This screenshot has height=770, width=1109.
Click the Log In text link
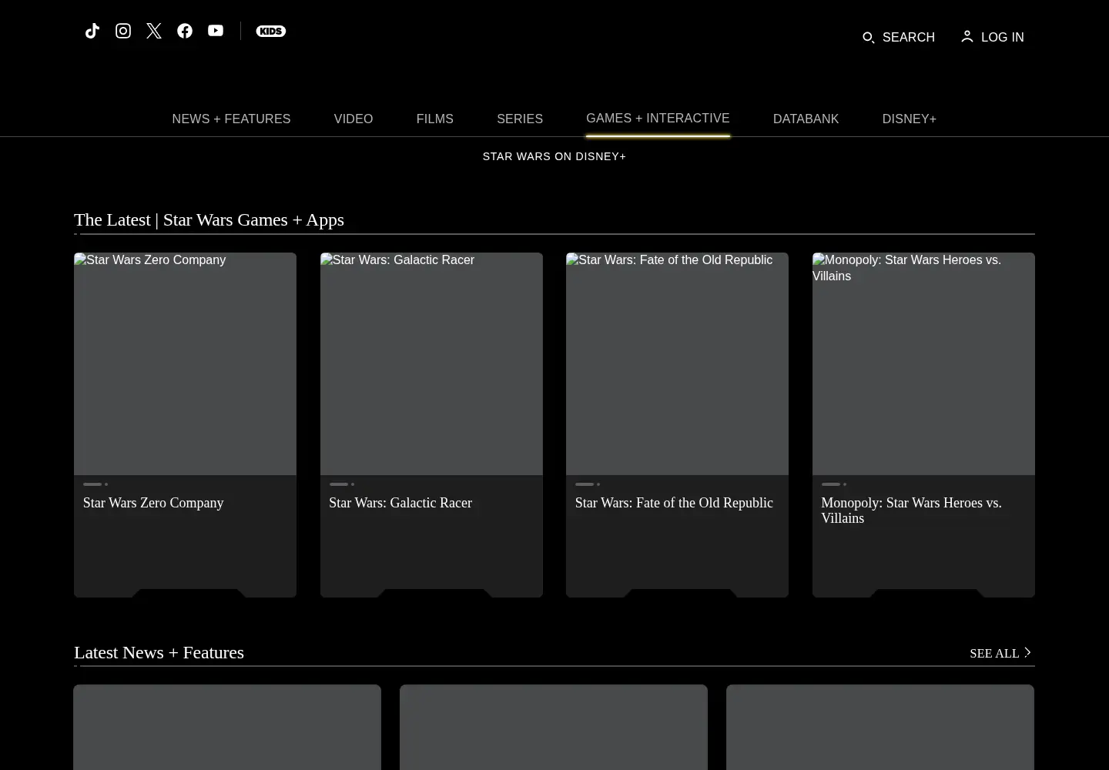click(1003, 37)
